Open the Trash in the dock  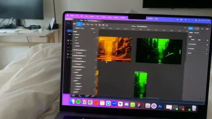coord(194,108)
